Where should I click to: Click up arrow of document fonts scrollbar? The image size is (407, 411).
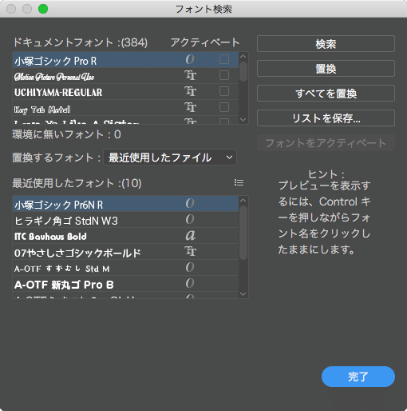(x=243, y=56)
